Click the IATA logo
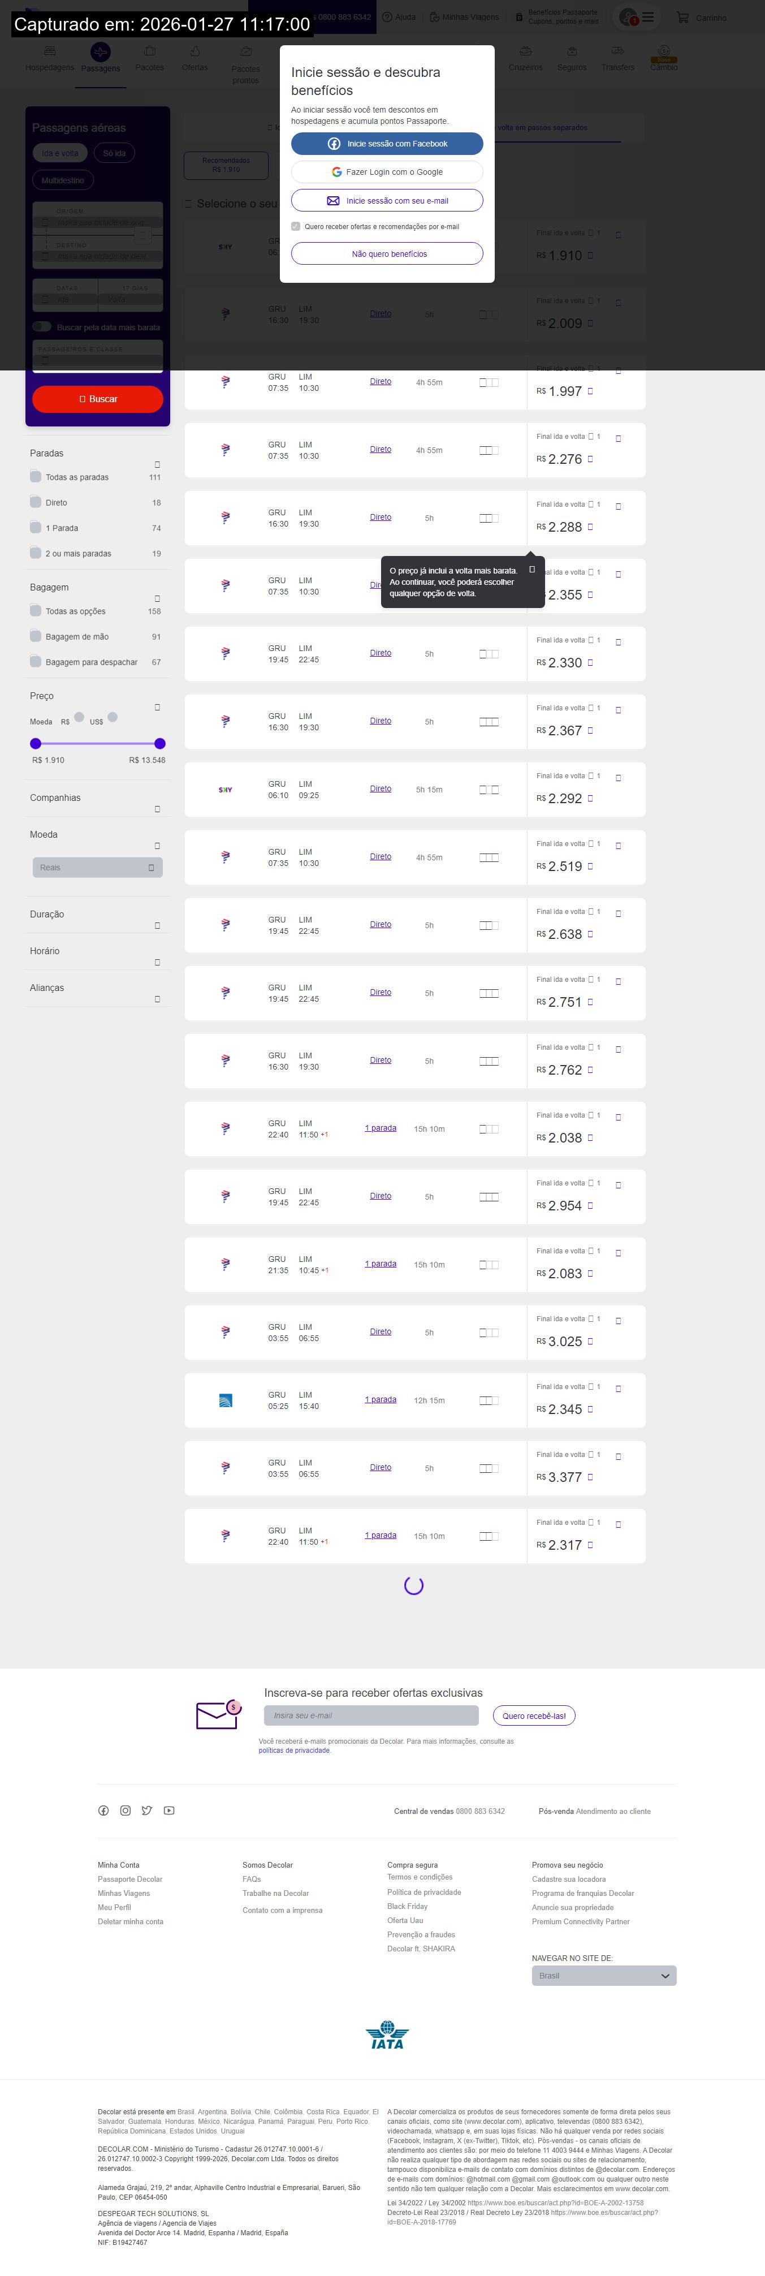 click(387, 2035)
